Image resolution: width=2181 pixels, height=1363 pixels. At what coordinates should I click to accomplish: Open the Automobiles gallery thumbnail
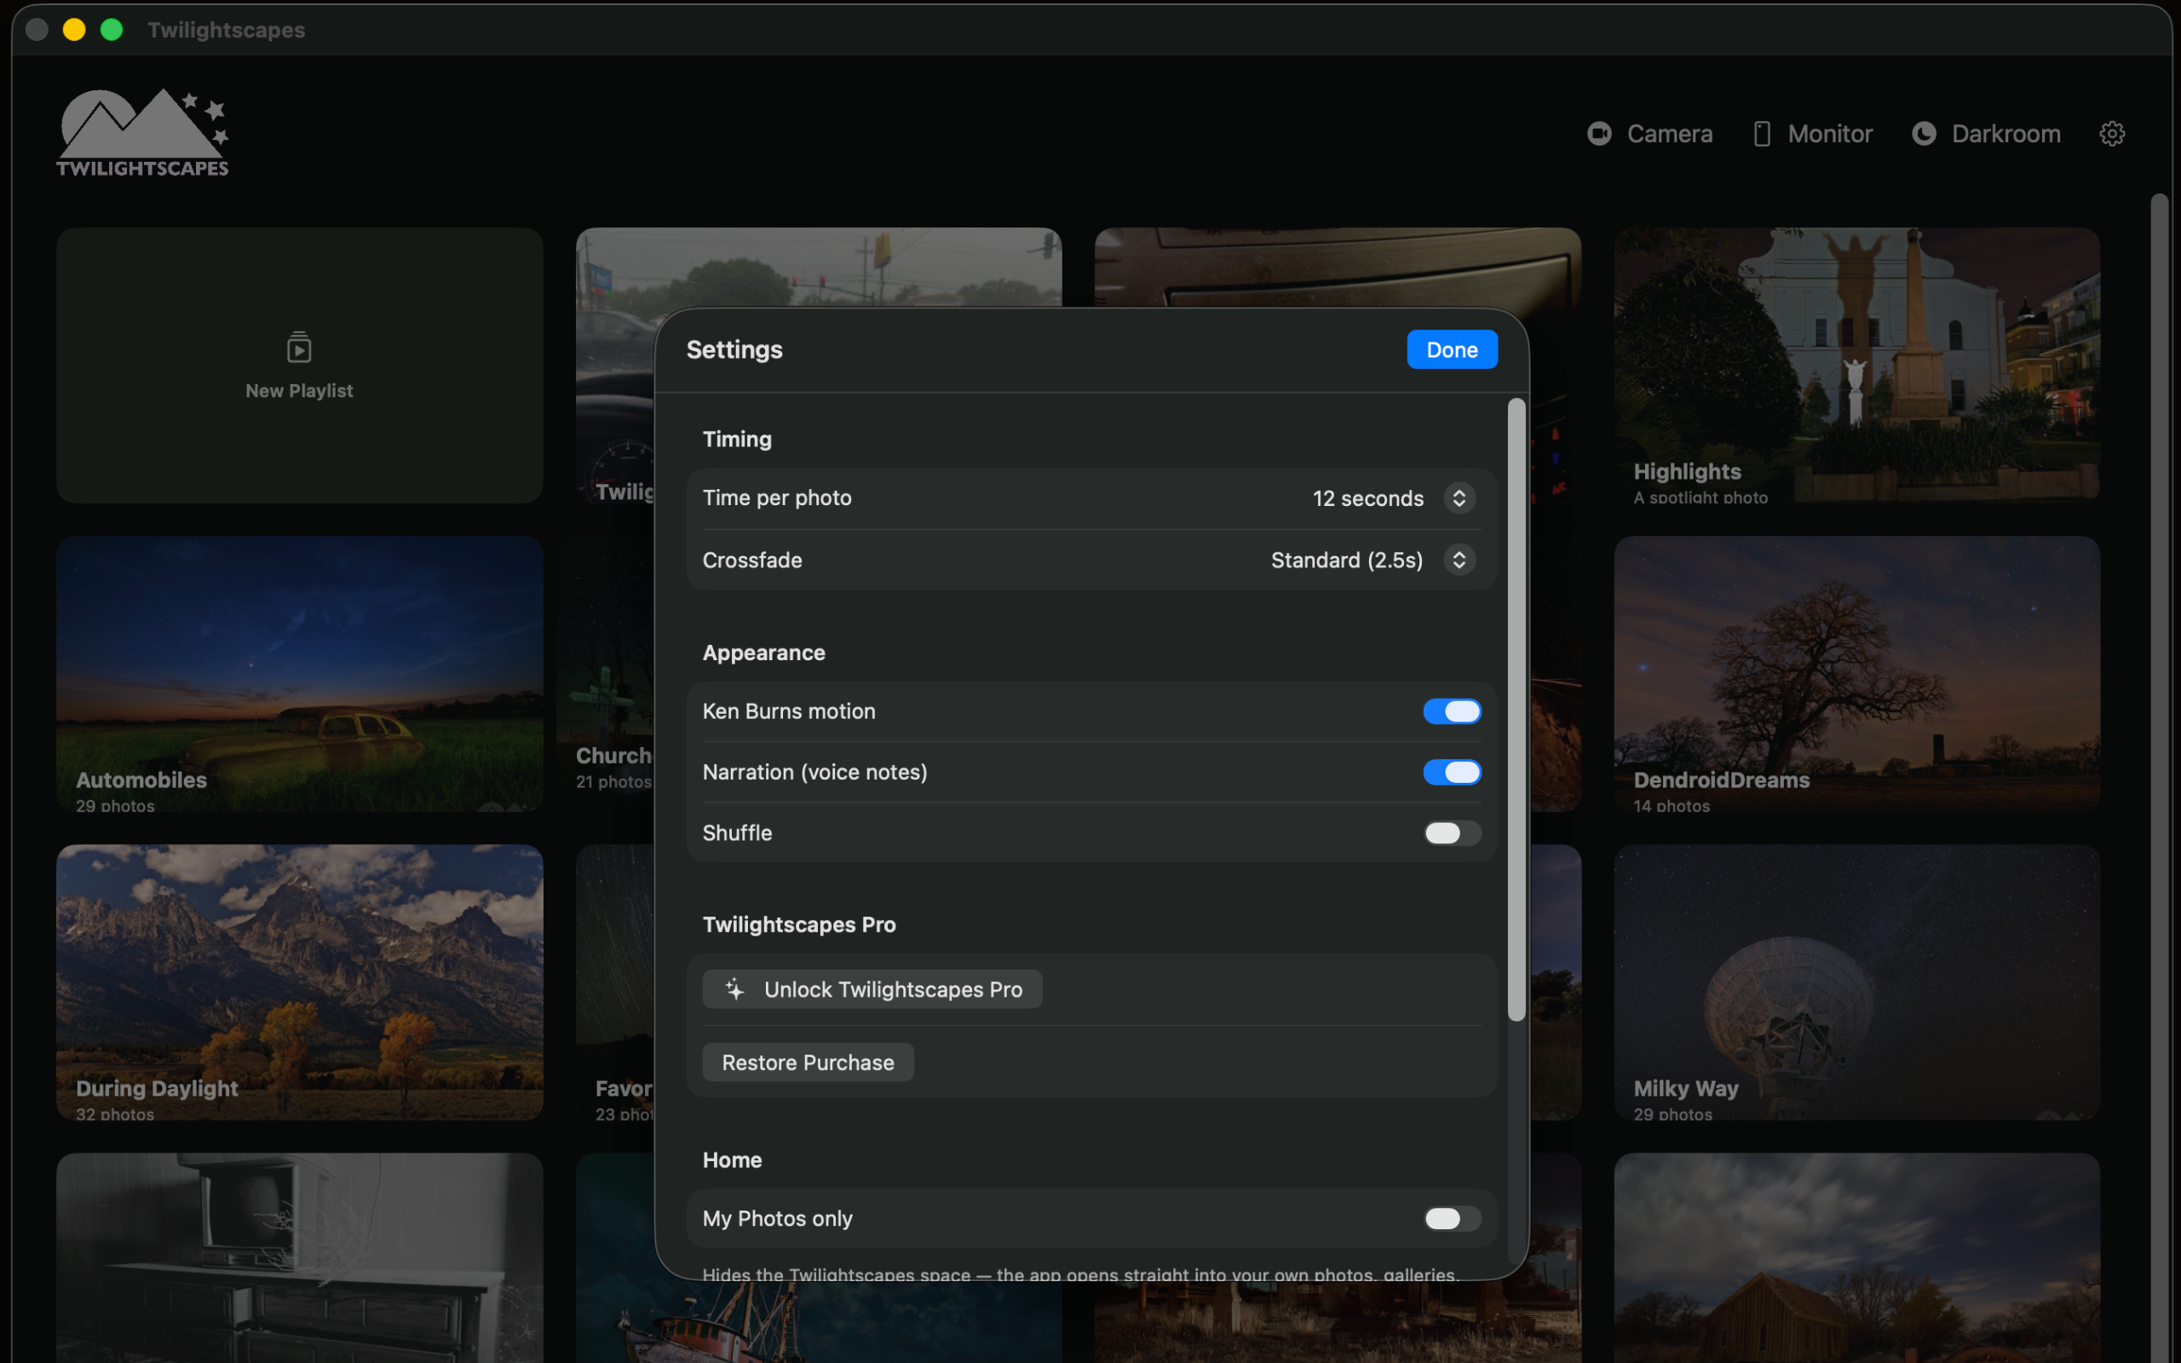point(299,673)
